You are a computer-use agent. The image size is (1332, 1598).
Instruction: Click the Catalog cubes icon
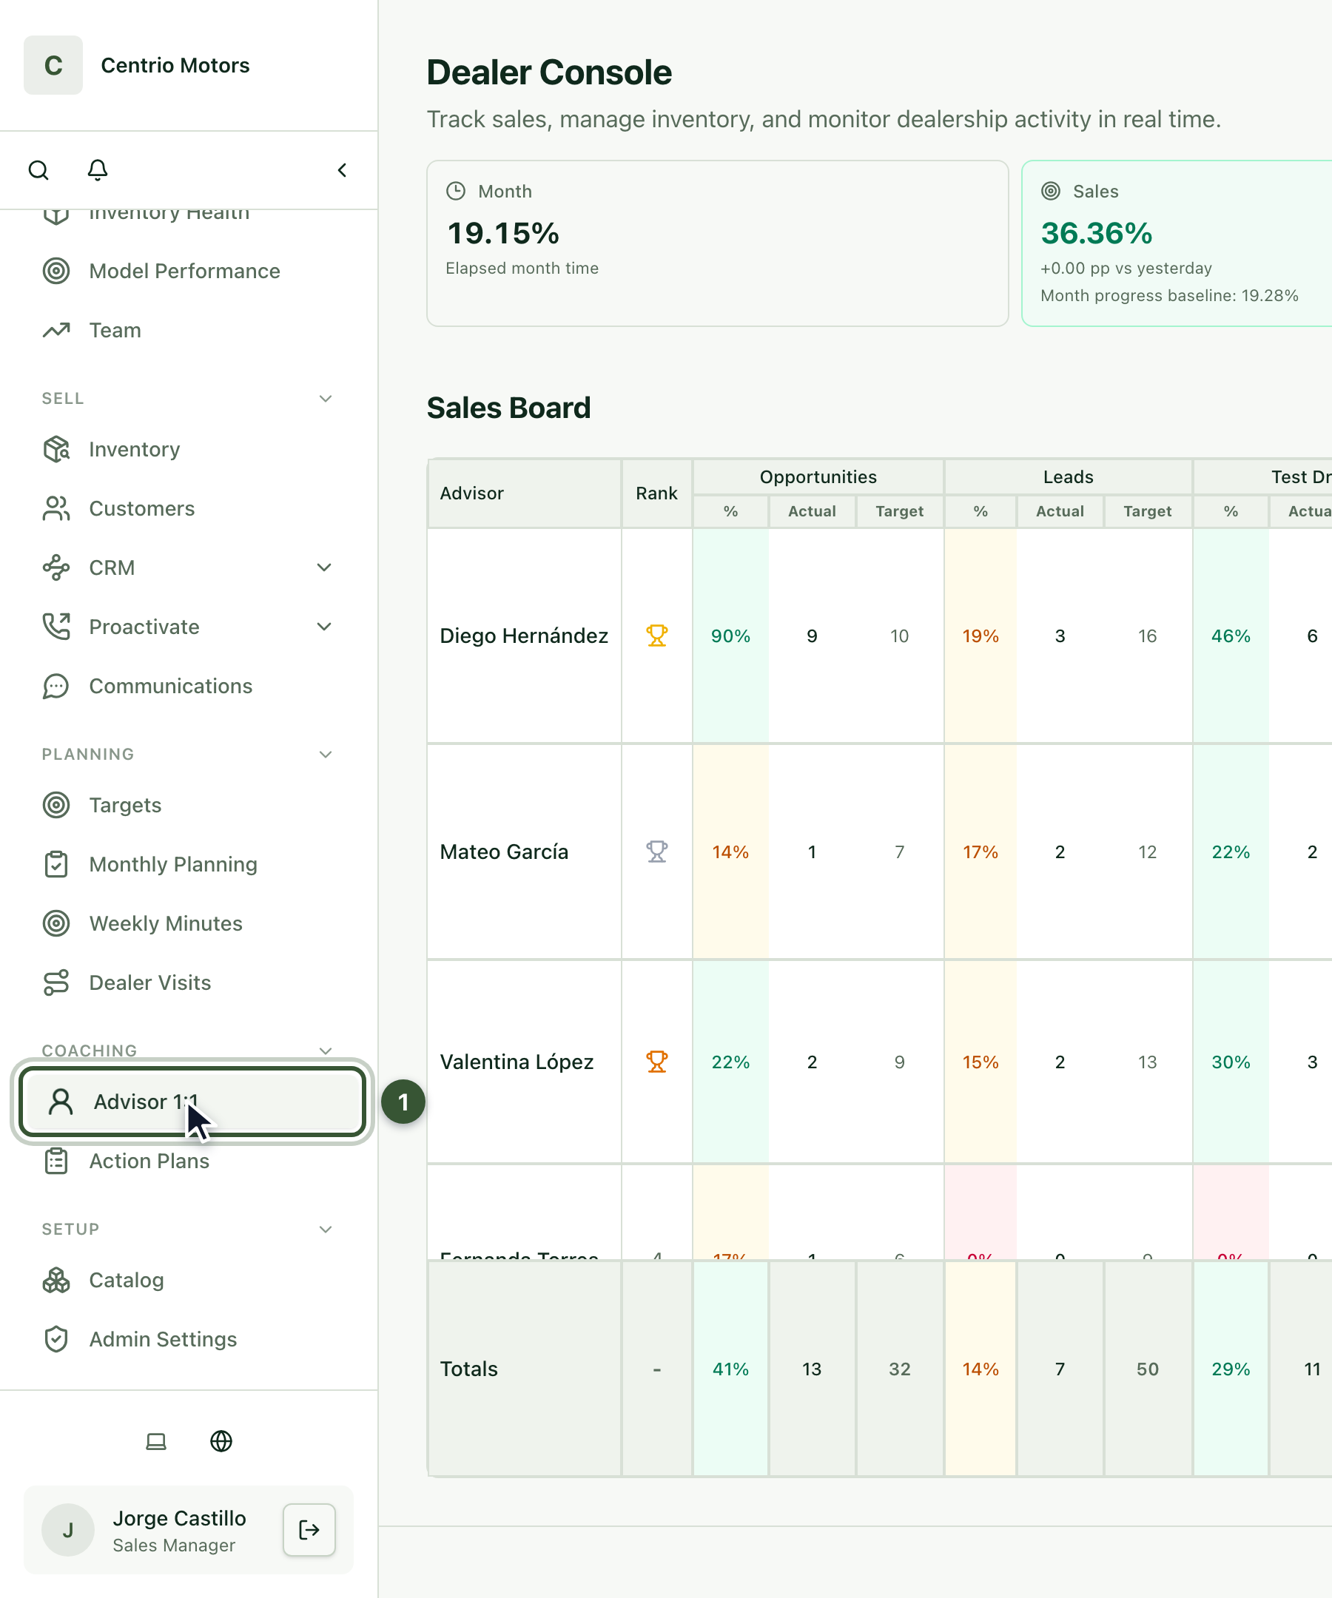[x=56, y=1280]
